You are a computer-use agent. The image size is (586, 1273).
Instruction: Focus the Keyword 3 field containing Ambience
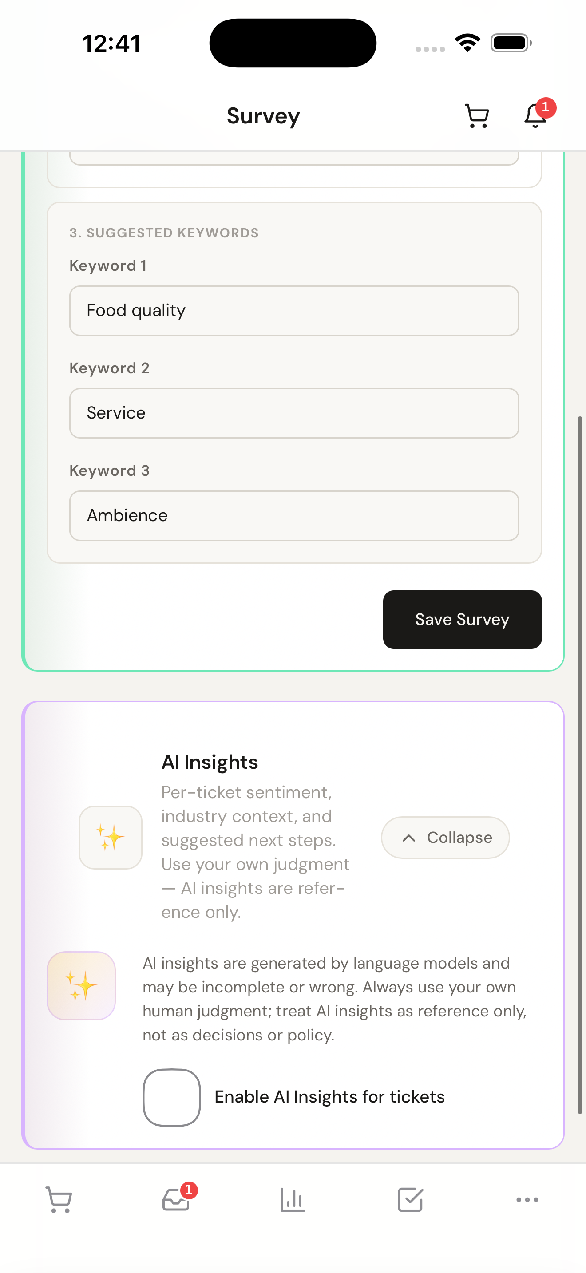294,515
